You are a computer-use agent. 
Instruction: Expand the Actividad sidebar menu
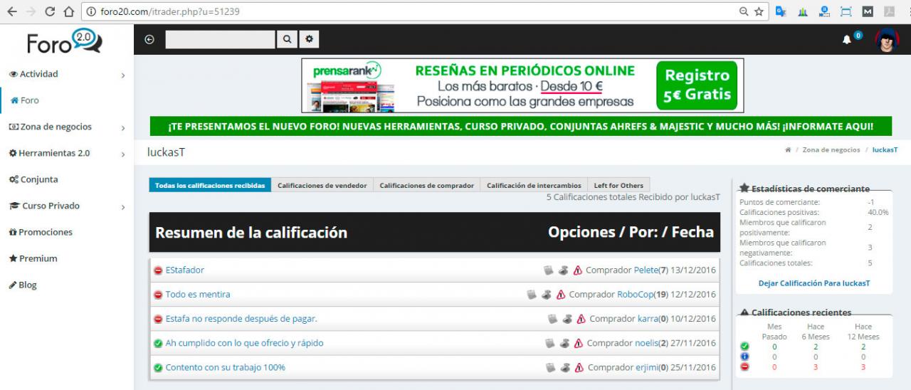(122, 75)
